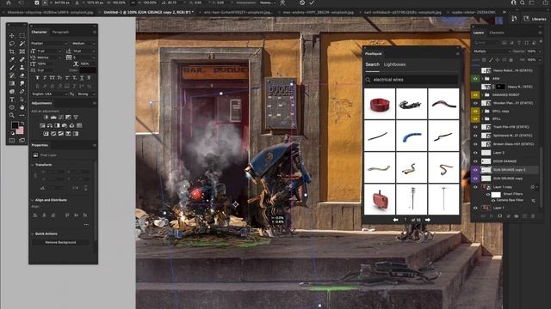
Task: Toggle visibility of DAMAGED ROBOT group
Action: tap(475, 95)
